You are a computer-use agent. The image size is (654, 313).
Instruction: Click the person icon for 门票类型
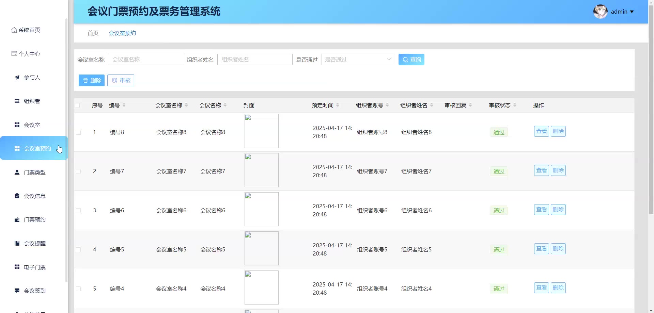(17, 172)
